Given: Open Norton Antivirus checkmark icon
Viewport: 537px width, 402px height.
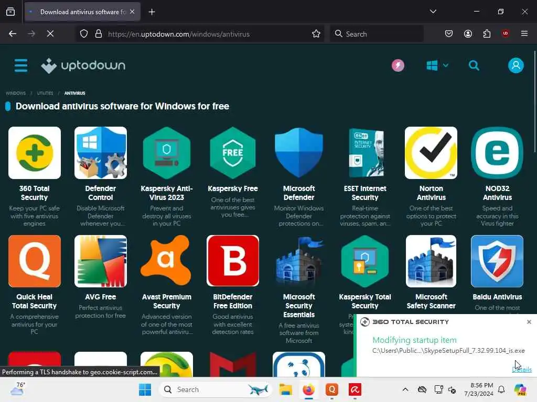Looking at the screenshot, I should tap(431, 153).
